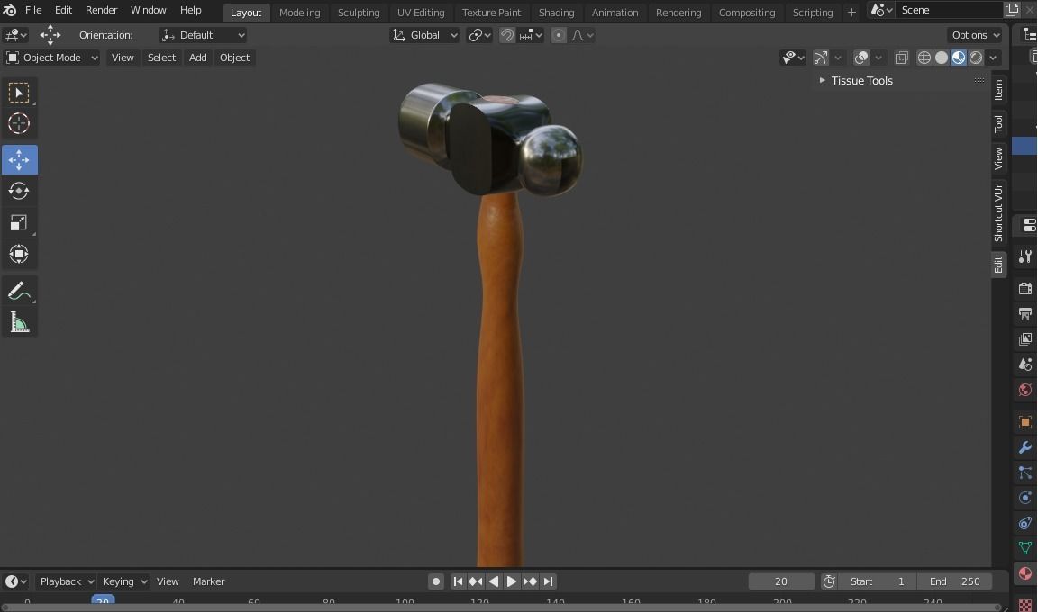Toggle use preview range clock icon
1038x612 pixels.
[x=830, y=581]
